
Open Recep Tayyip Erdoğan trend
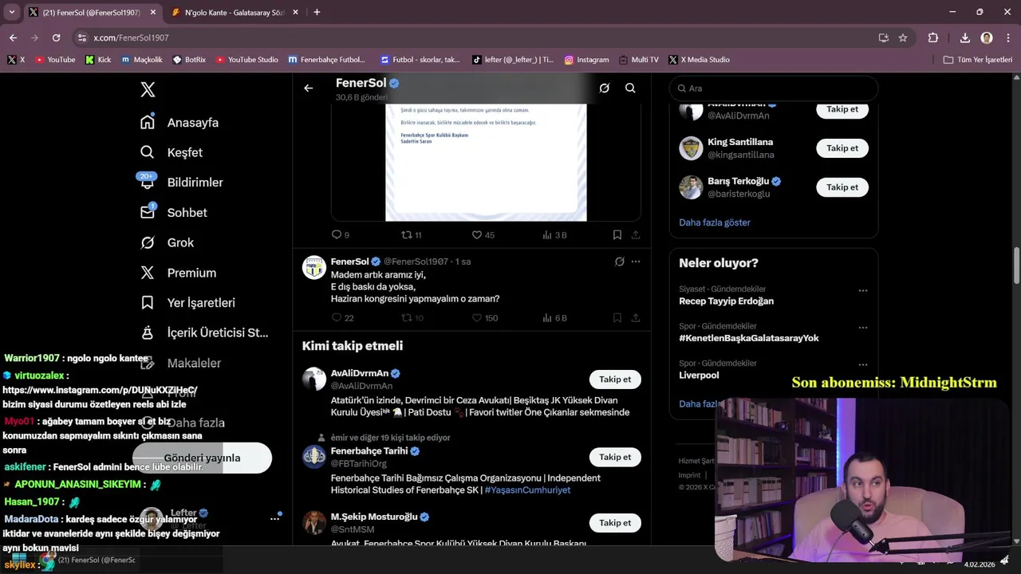(726, 301)
